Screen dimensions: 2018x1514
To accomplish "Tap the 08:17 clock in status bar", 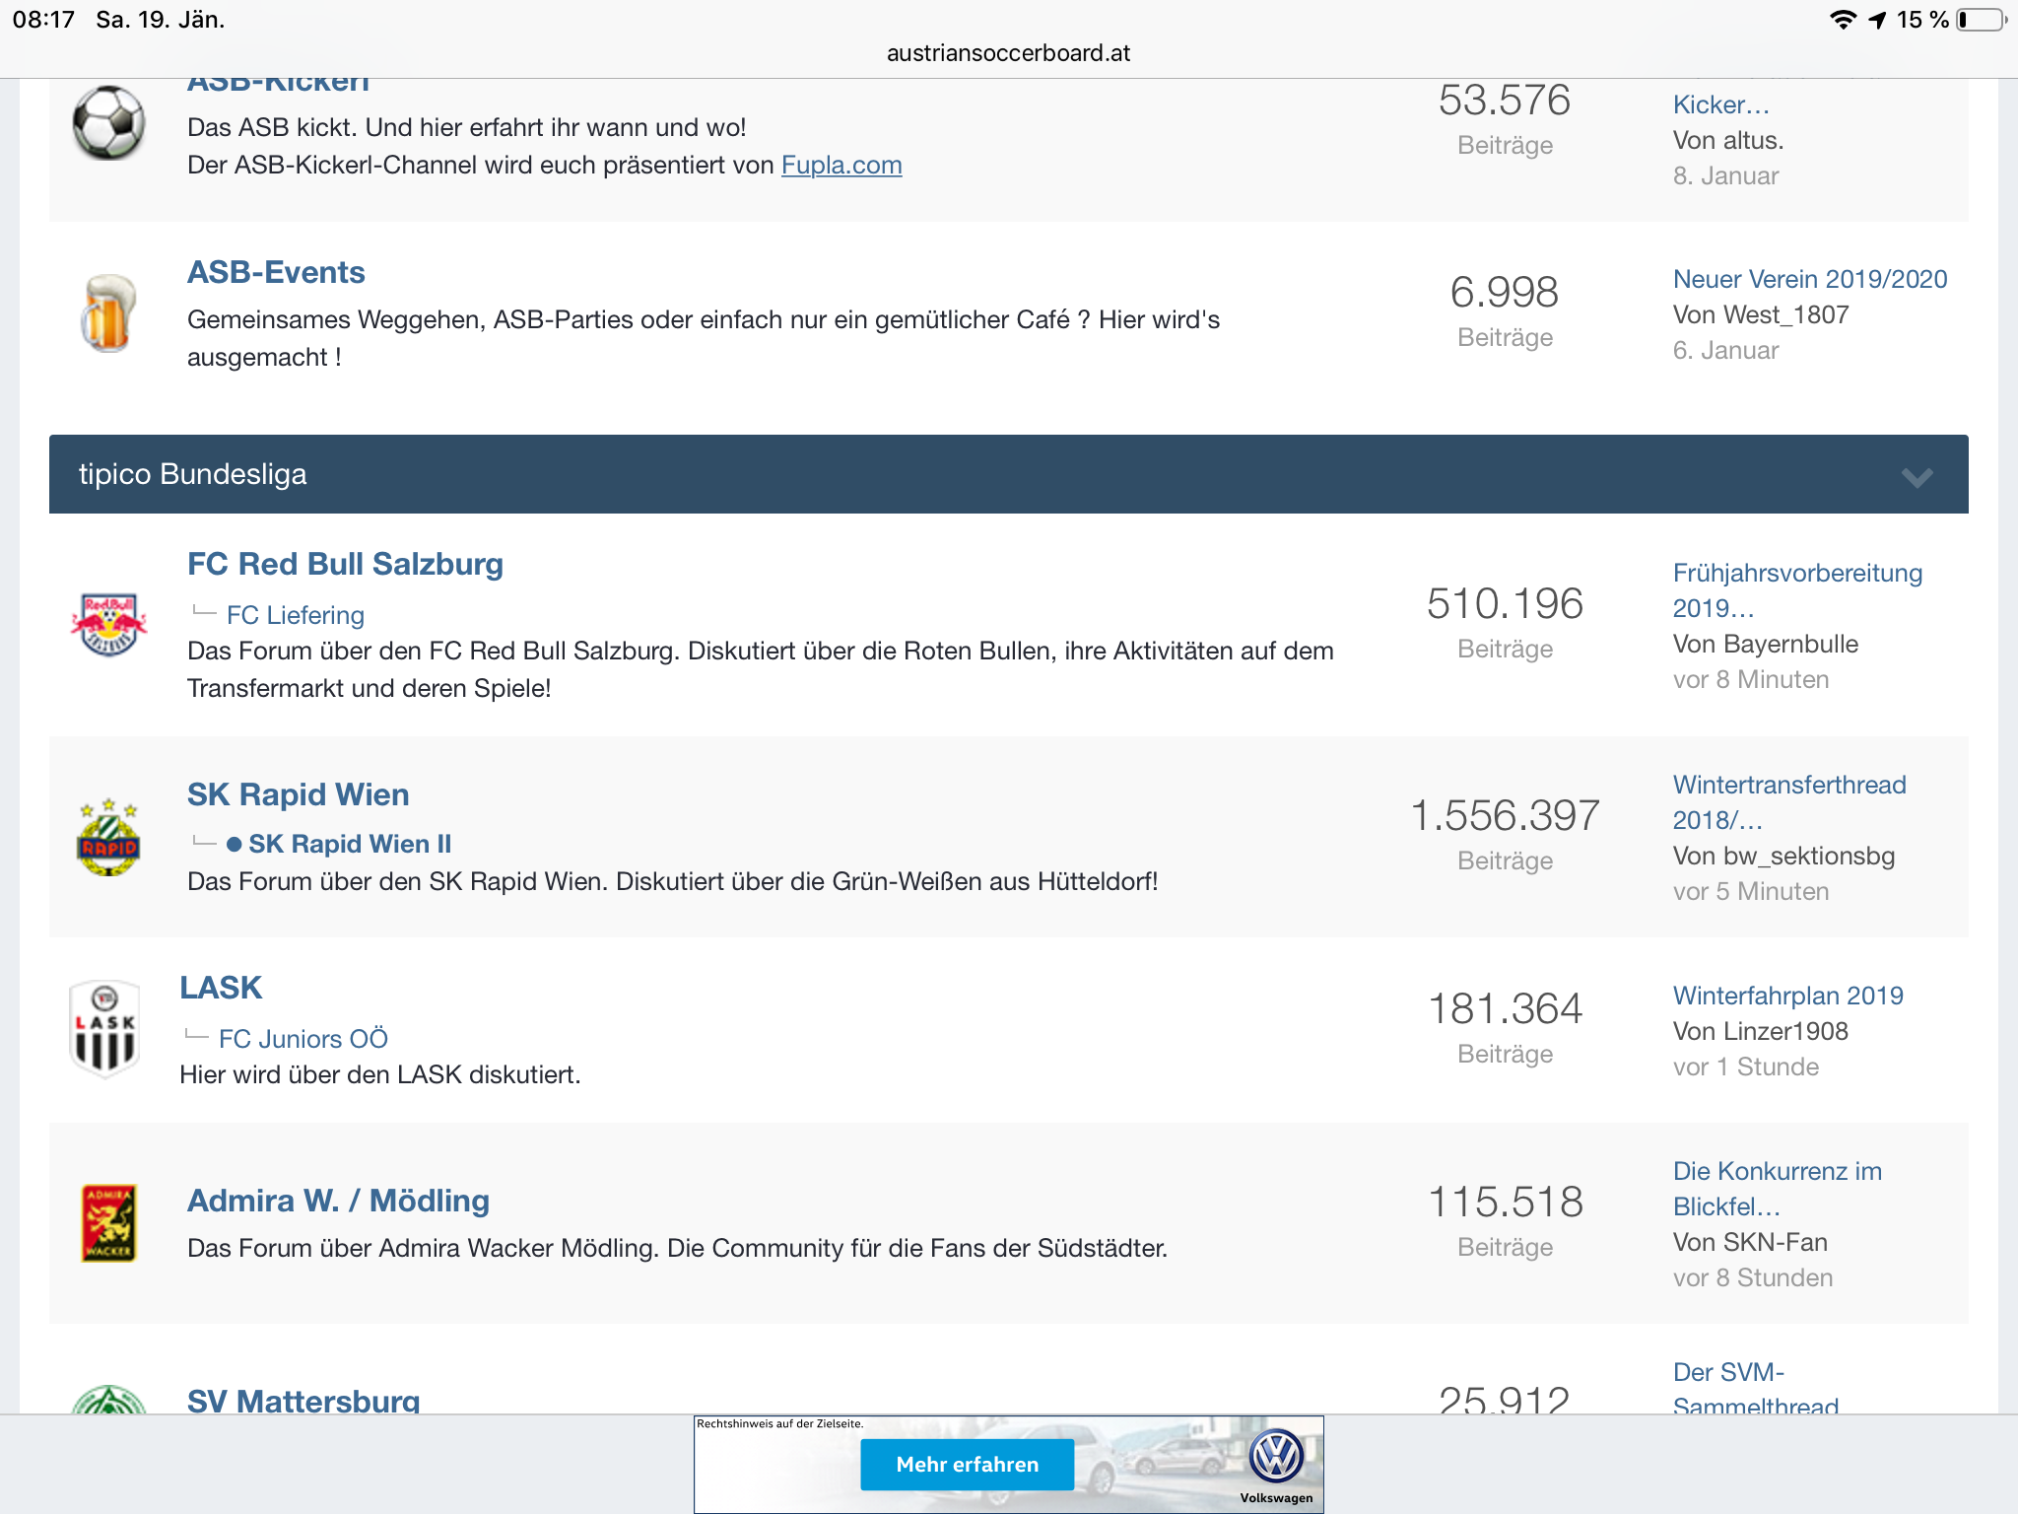I will point(44,20).
